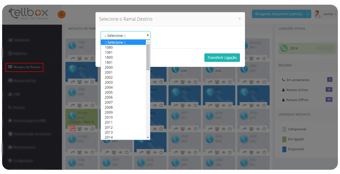The height and width of the screenshot is (174, 340).
Task: Click the Transferir Ligação button
Action: click(x=222, y=57)
